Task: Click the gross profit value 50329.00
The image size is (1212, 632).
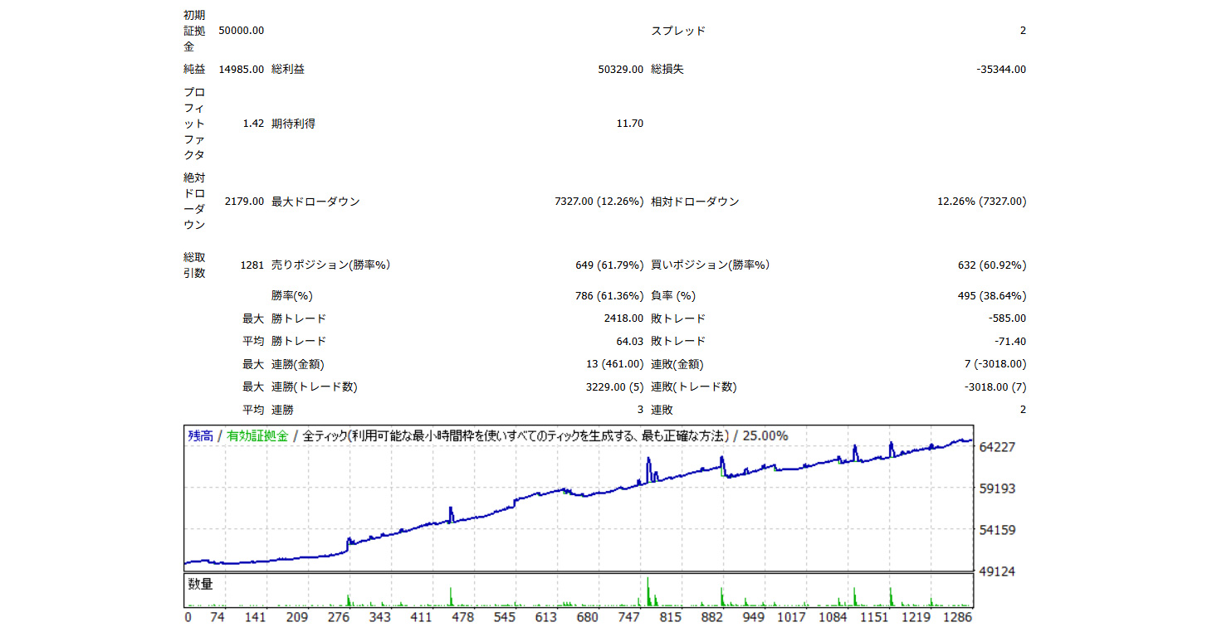Action: 620,70
